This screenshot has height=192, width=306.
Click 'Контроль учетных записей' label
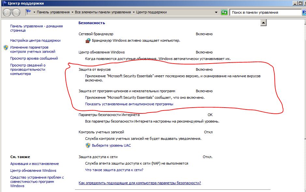pyautogui.click(x=101, y=132)
